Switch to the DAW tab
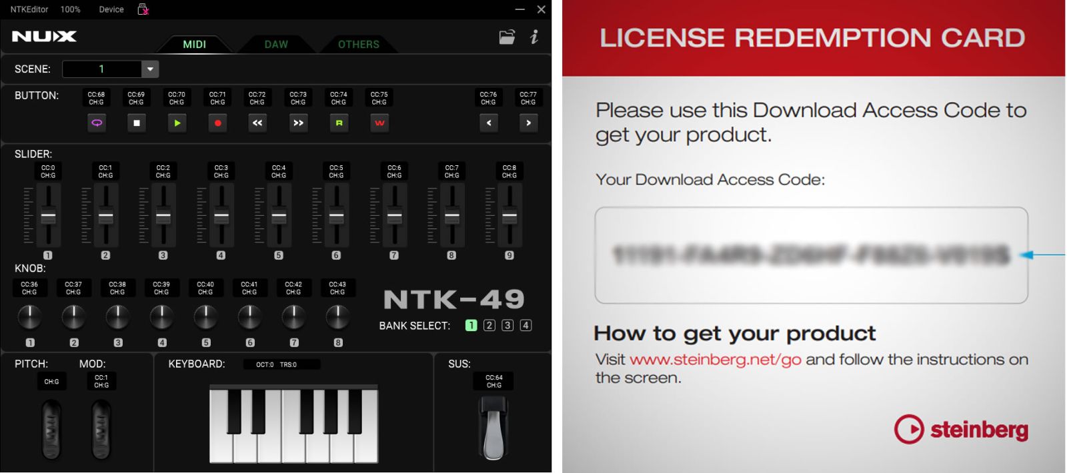Screen dimensions: 1067x473 coord(276,44)
